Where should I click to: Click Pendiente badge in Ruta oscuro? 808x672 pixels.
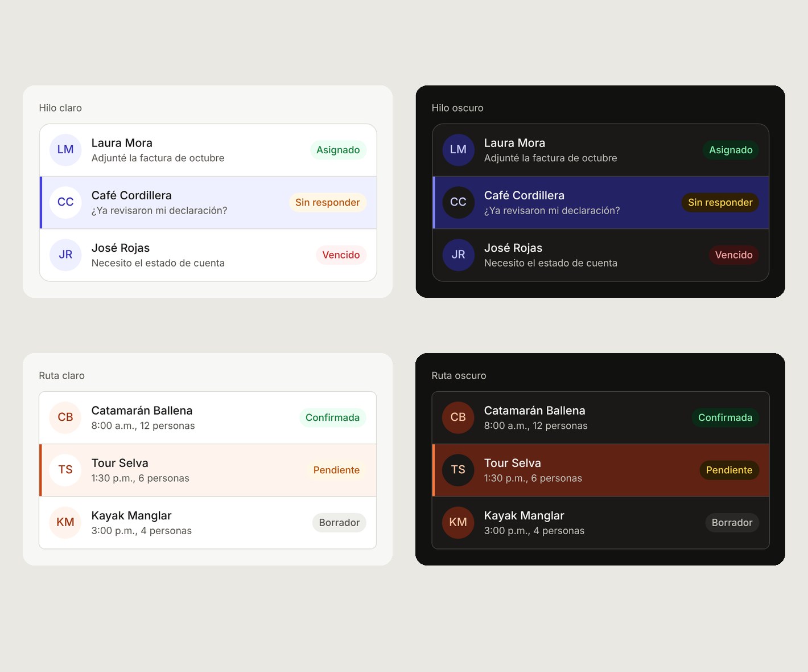pyautogui.click(x=729, y=470)
